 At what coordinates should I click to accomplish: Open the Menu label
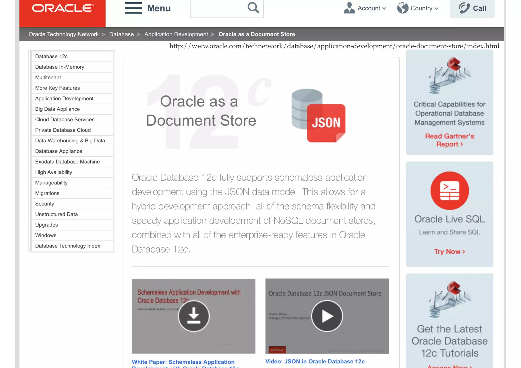point(159,8)
